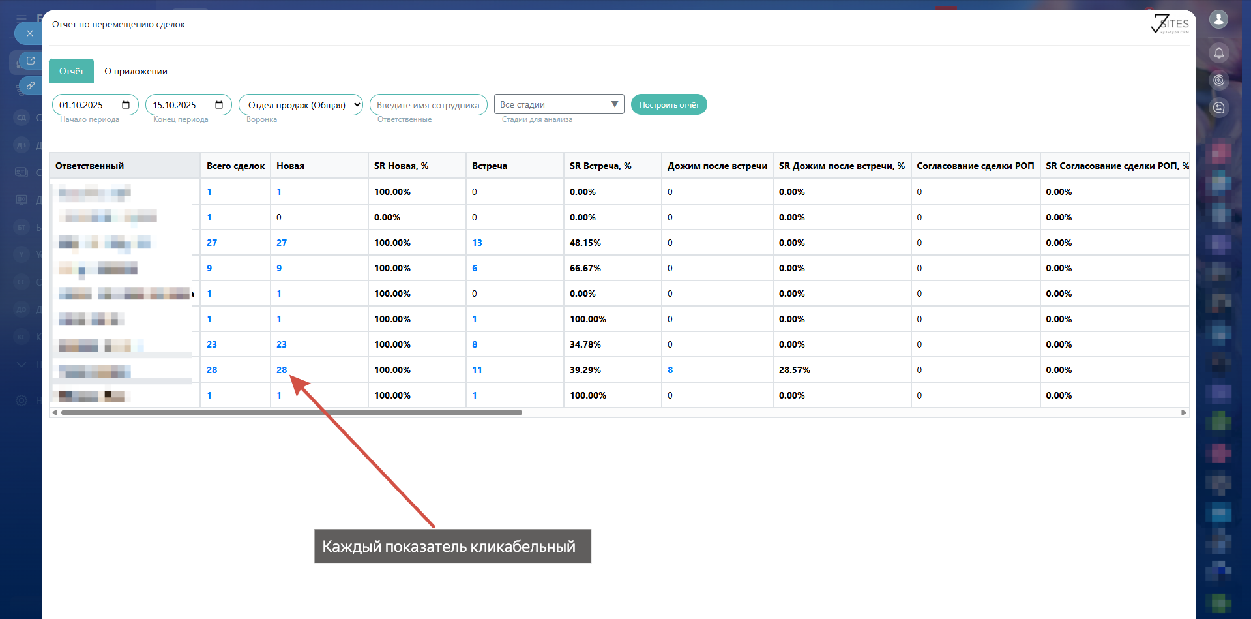Open the user profile avatar icon

1218,20
